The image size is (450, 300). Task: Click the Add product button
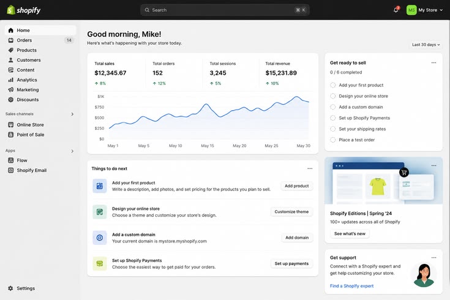[x=297, y=186]
